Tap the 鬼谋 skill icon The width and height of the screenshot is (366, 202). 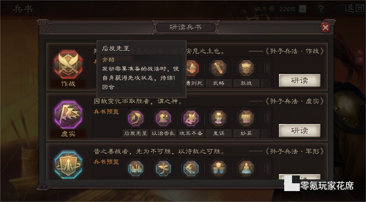point(218,118)
